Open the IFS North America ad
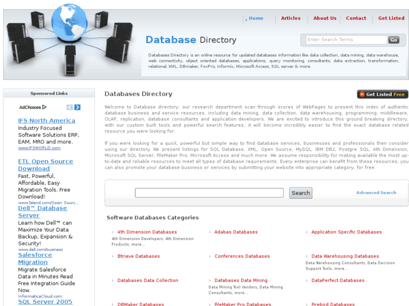 click(x=47, y=121)
